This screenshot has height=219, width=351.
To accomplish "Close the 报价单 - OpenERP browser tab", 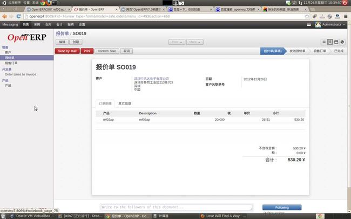I will tap(117, 9).
